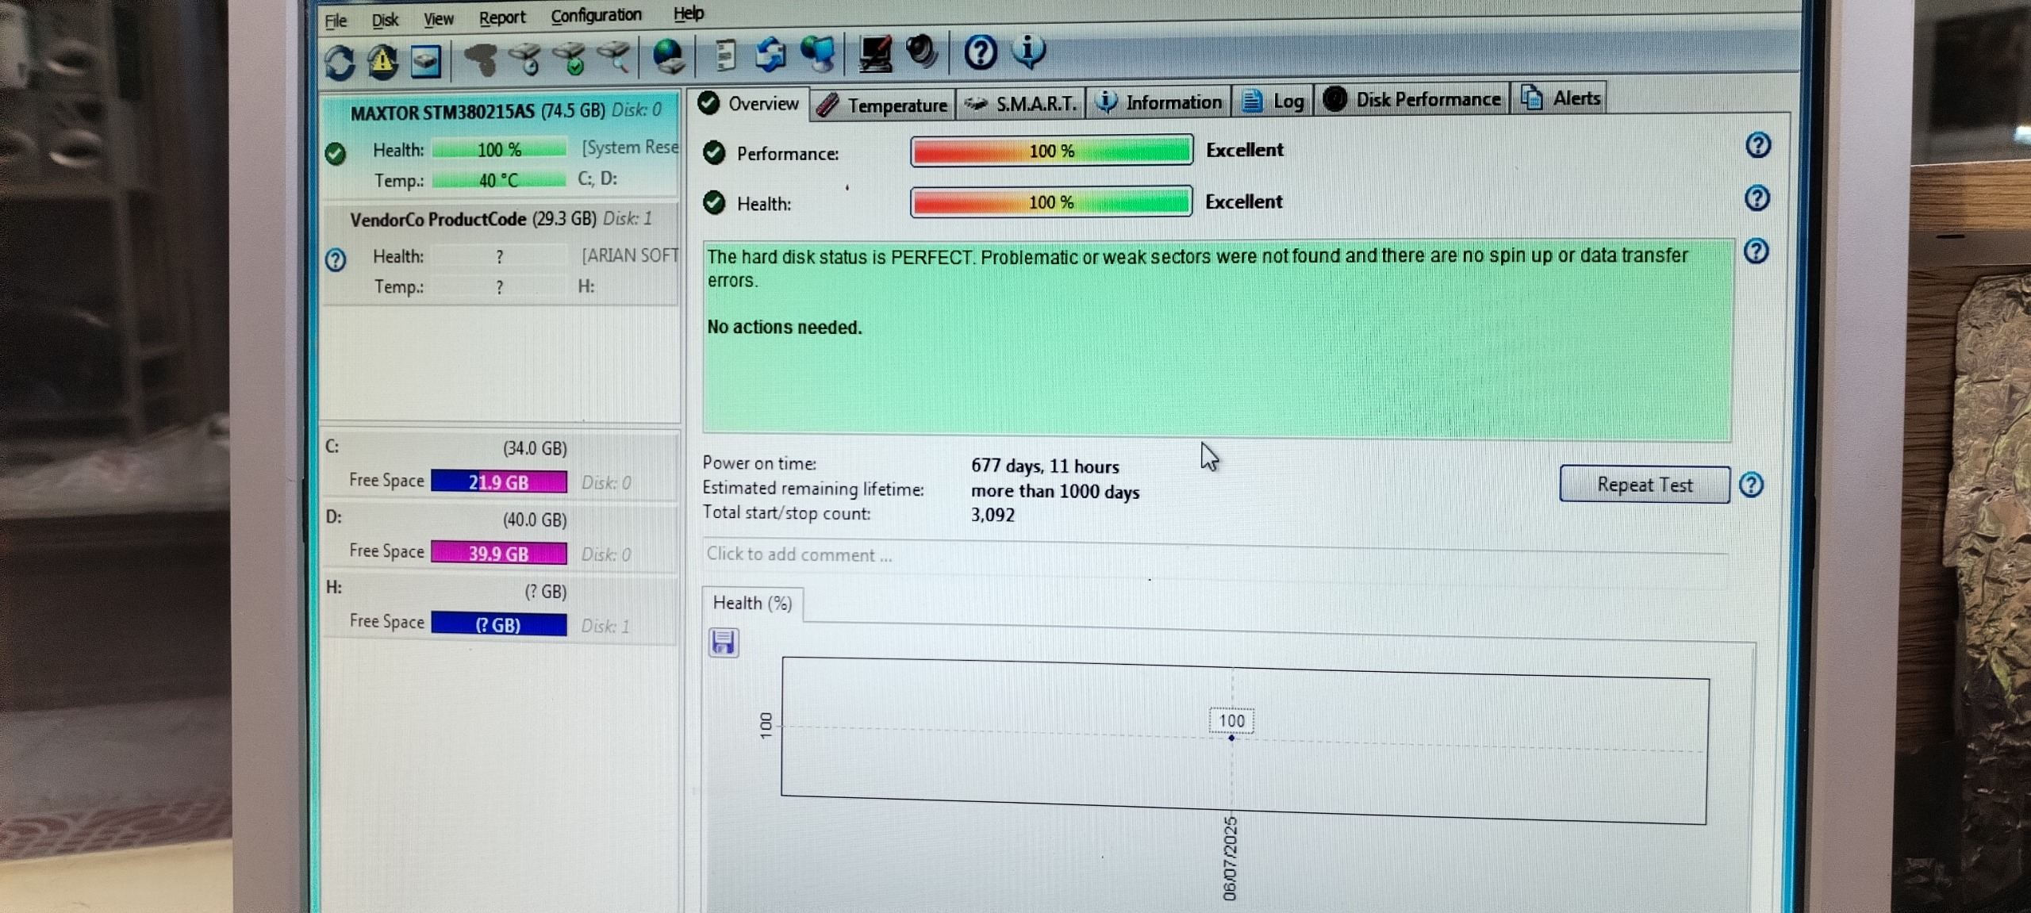Click the Performance 100 % bar

click(1051, 151)
